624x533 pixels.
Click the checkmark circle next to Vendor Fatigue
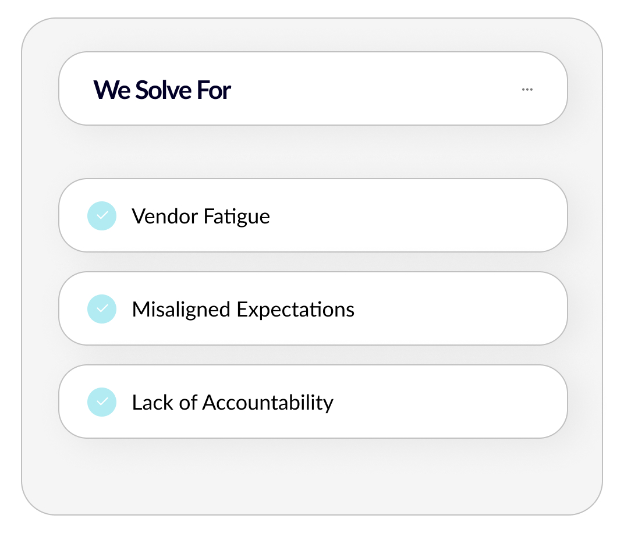[x=102, y=216]
